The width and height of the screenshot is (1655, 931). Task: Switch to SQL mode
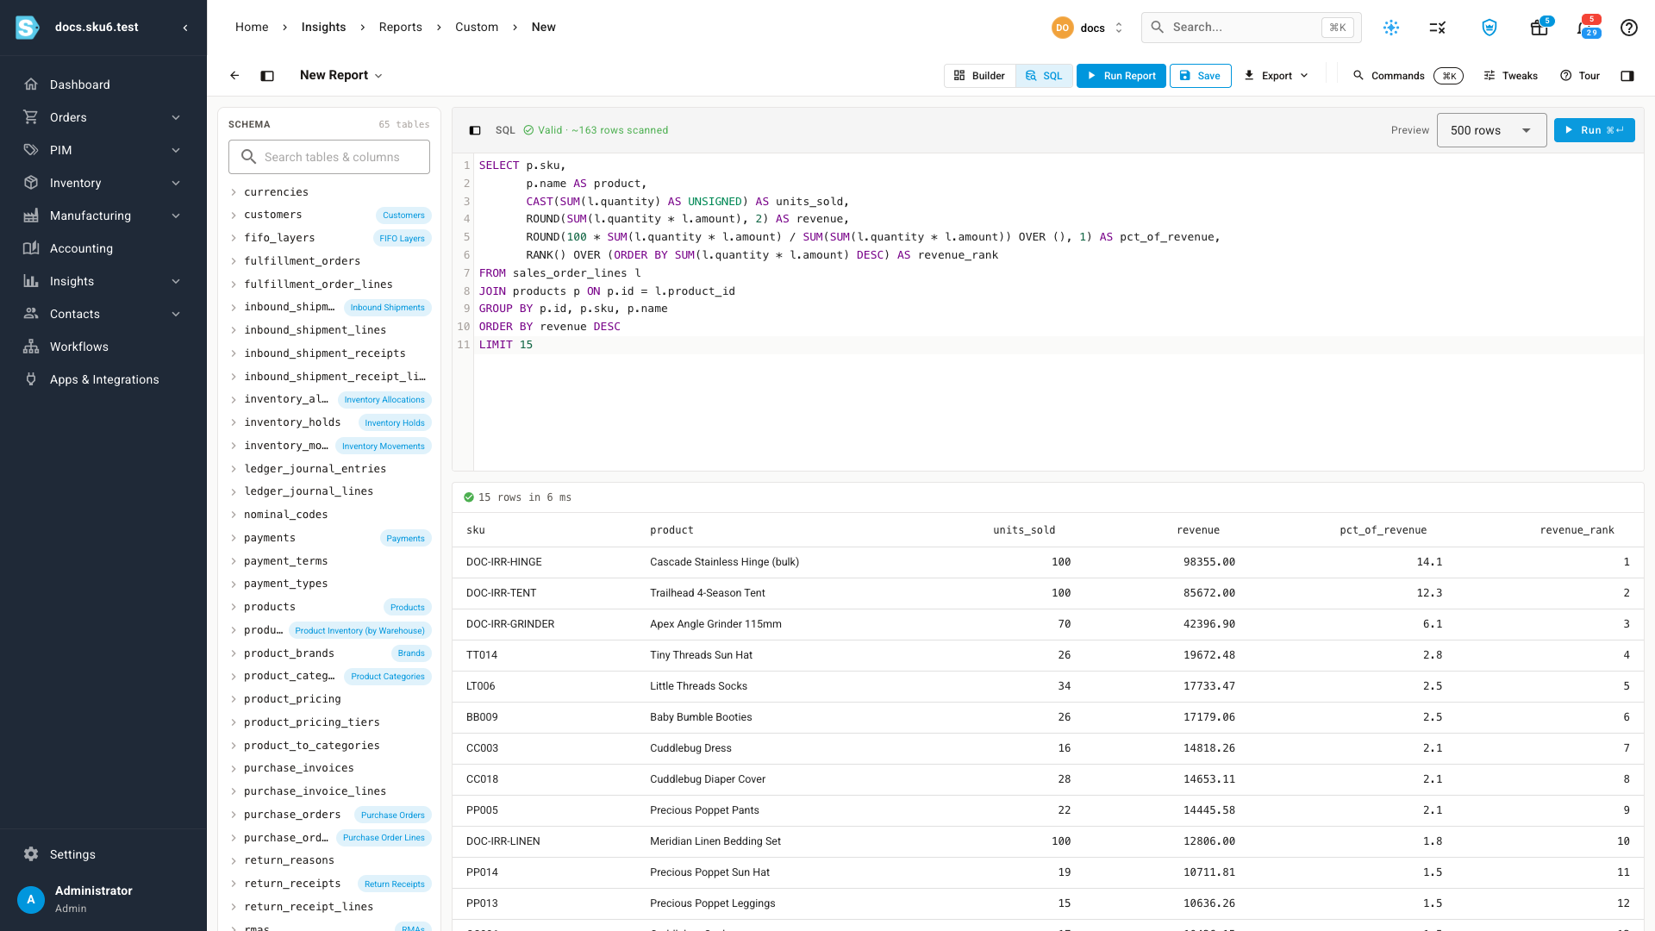click(x=1044, y=76)
